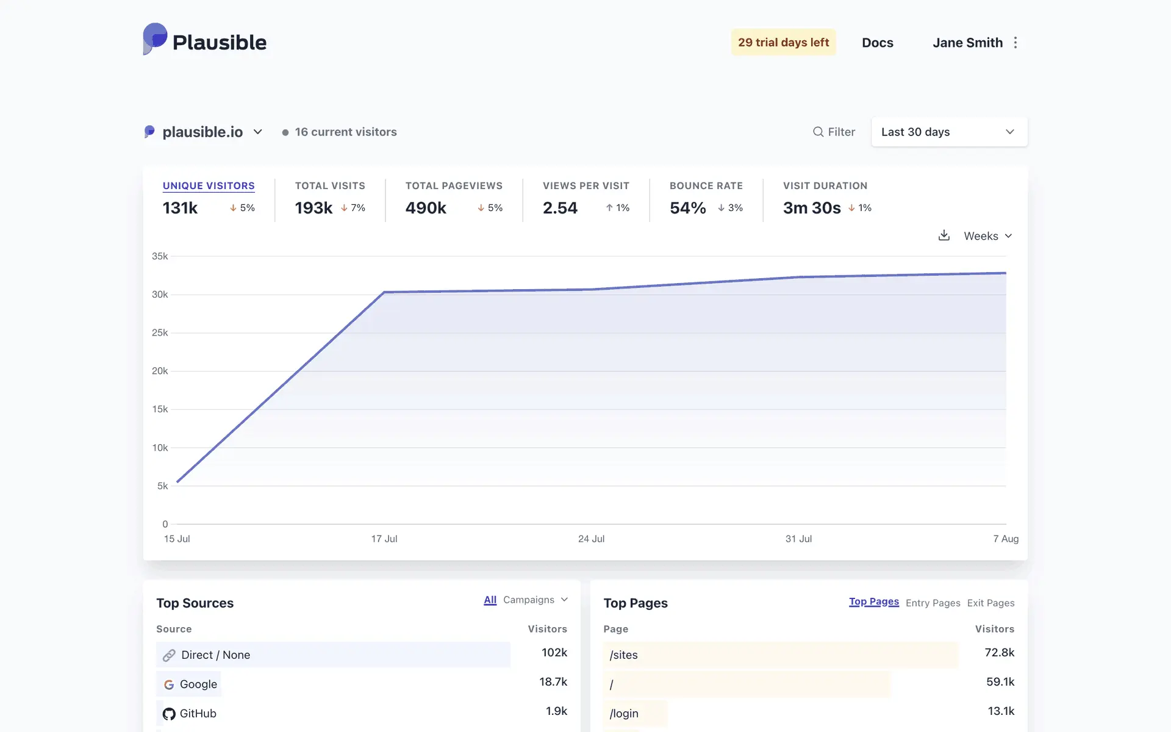Click the Direct / None link icon
The image size is (1171, 732).
coord(169,655)
